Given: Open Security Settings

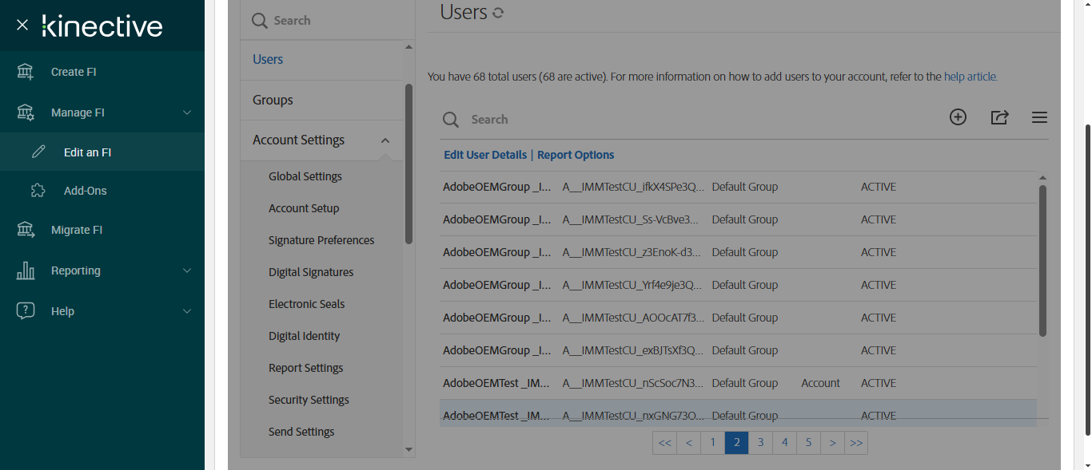Looking at the screenshot, I should click(309, 400).
